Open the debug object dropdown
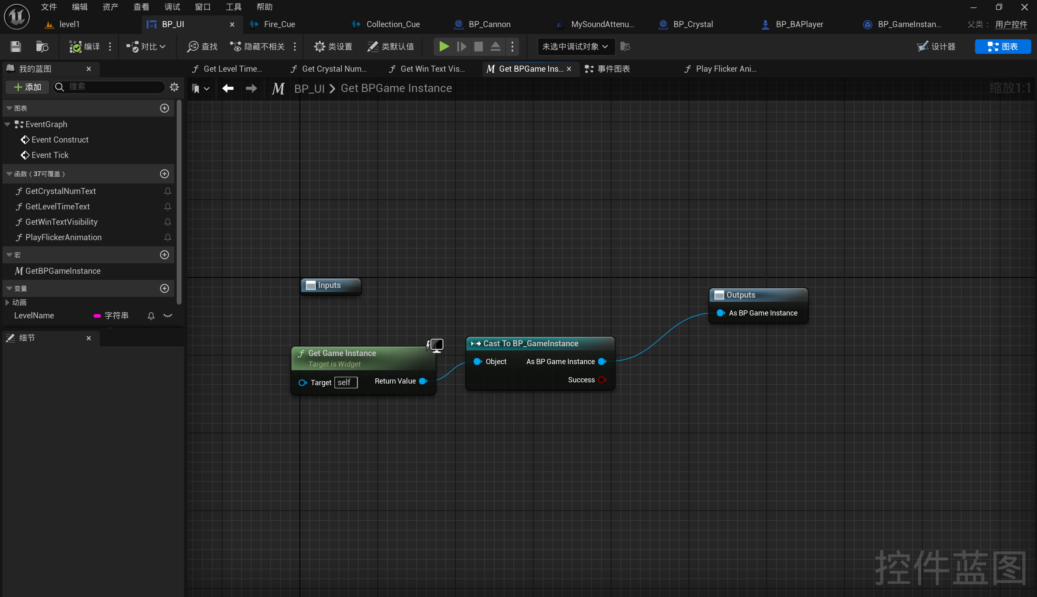 tap(575, 46)
